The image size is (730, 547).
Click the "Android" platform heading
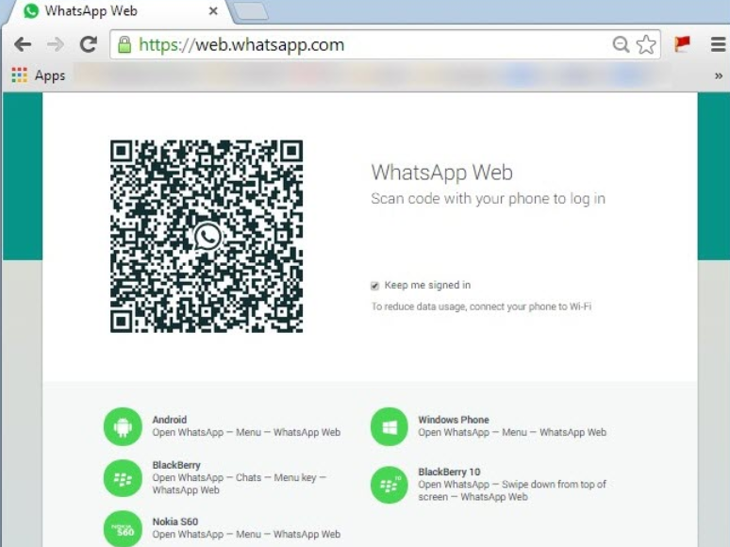[170, 420]
